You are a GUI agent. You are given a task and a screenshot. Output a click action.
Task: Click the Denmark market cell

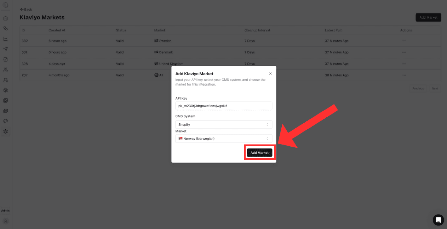coord(164,52)
